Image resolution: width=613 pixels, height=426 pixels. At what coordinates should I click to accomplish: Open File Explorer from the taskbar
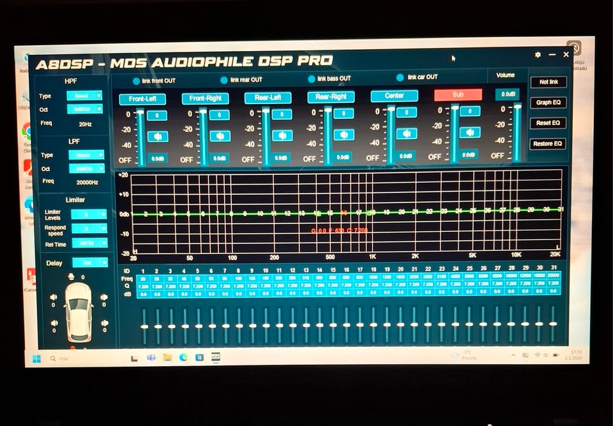pos(167,358)
